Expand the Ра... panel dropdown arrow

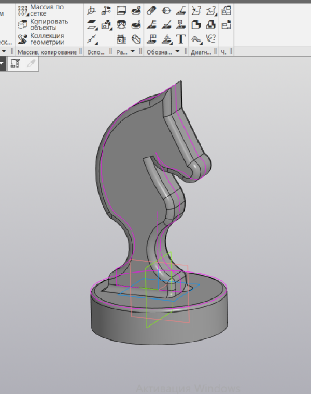[133, 51]
